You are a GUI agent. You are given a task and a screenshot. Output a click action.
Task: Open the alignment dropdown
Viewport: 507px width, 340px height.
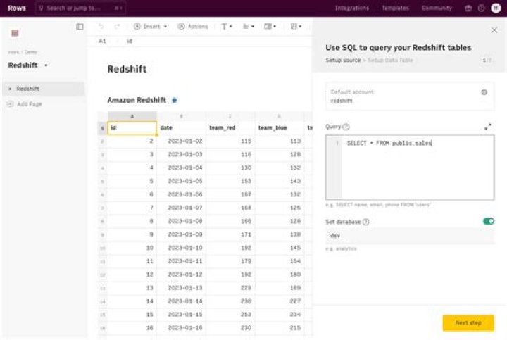(x=249, y=27)
